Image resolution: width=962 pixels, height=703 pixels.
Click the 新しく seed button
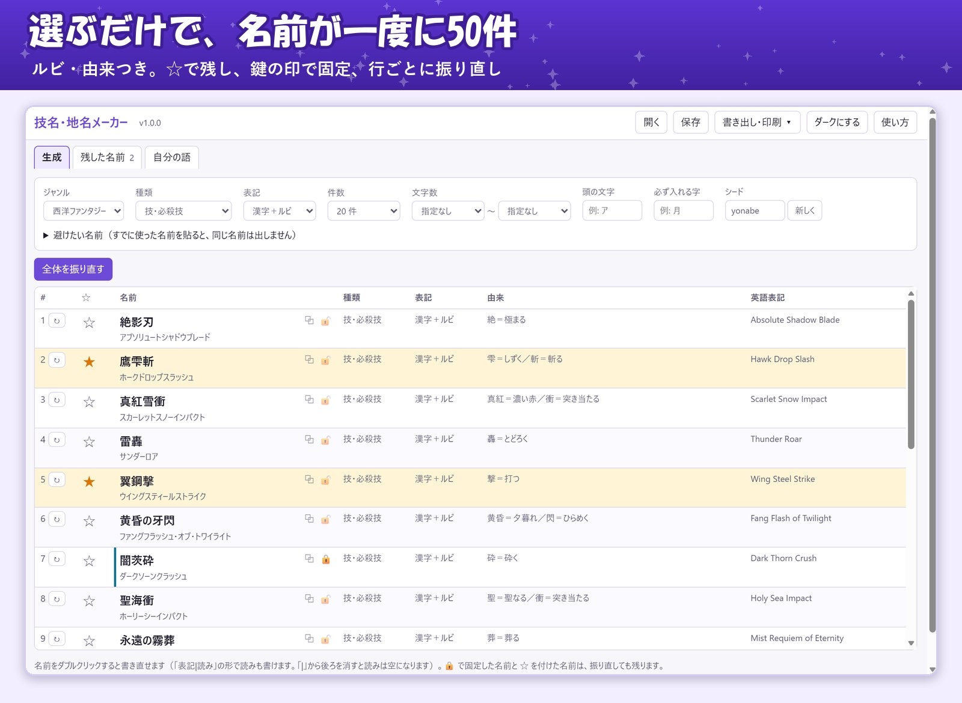[804, 210]
